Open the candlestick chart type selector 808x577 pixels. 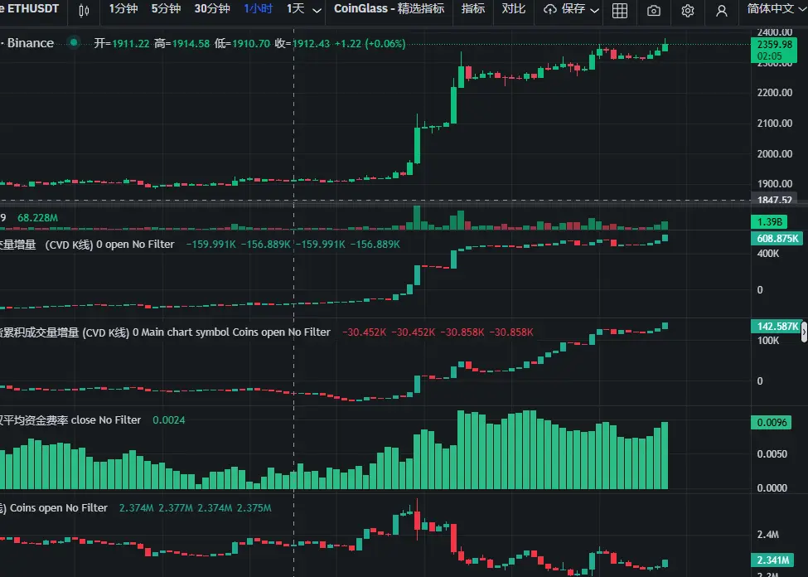pos(84,10)
